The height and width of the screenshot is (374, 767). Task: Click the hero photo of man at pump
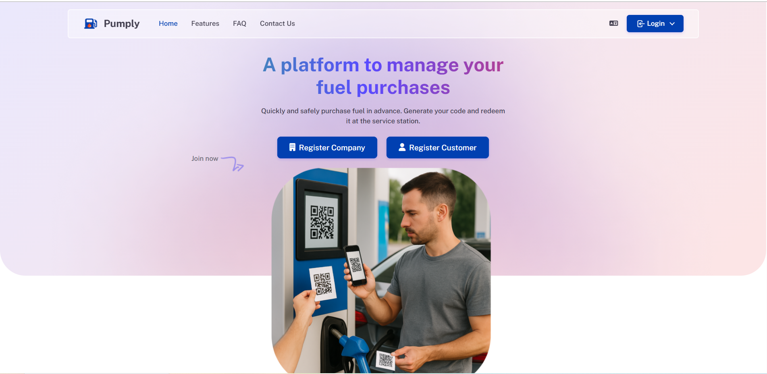pyautogui.click(x=381, y=270)
